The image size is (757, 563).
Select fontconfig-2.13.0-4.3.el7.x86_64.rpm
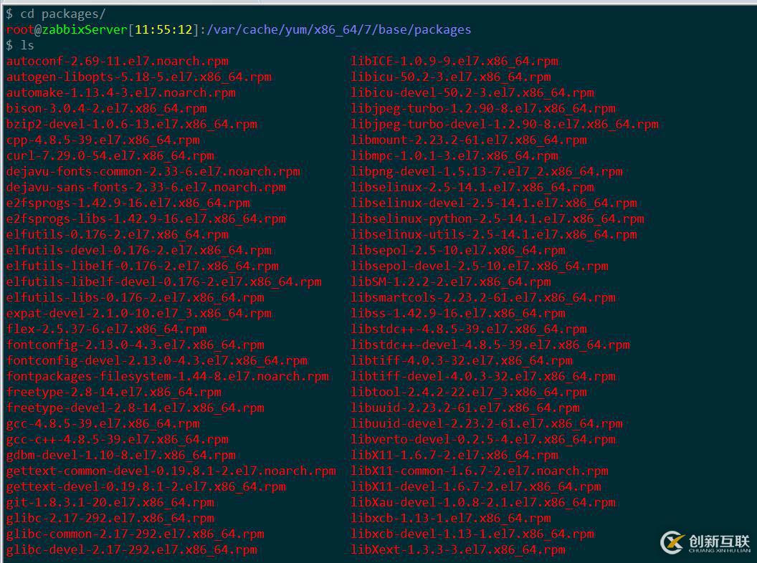coord(135,345)
